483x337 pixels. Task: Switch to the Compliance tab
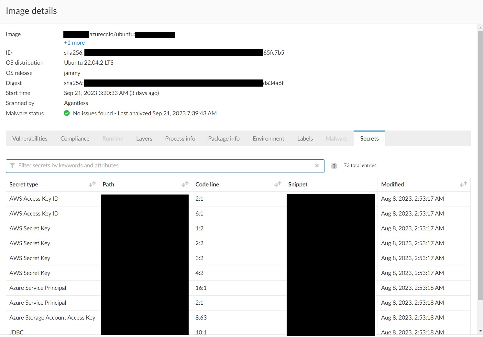pos(75,139)
